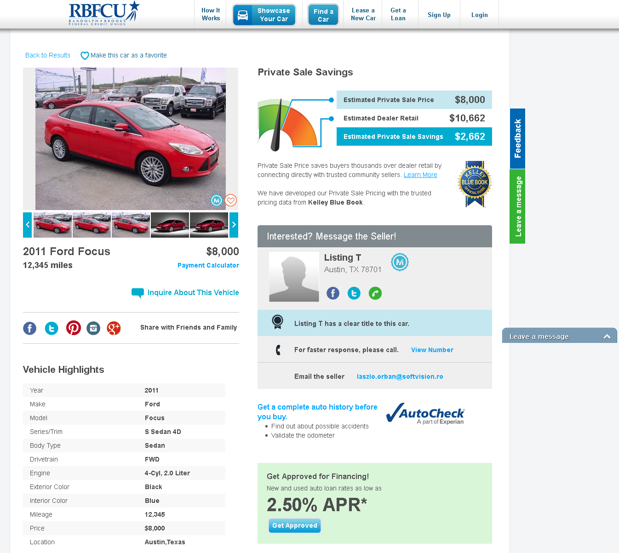Follow the Learn More link

(x=420, y=175)
